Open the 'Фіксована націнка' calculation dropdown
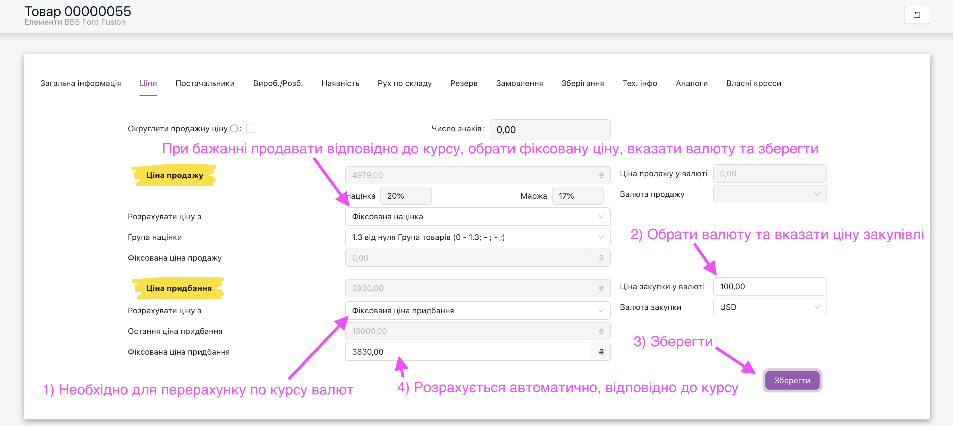 (477, 216)
